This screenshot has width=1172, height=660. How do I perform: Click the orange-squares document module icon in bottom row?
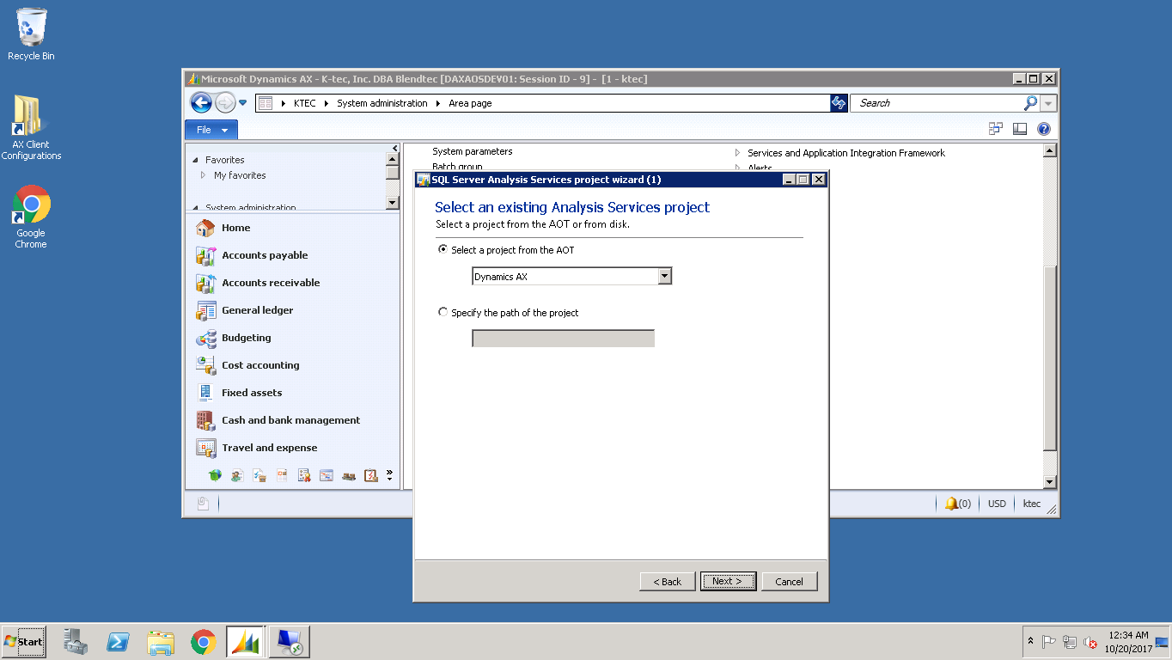pos(282,475)
